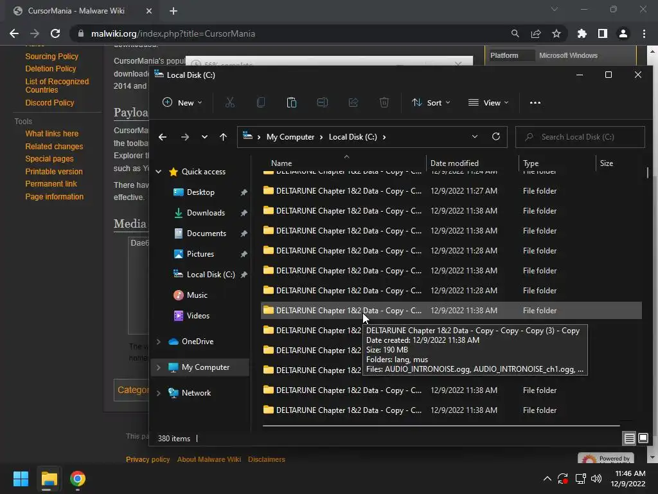Open Chrome three-dot menu
Screen dimensions: 658x494
point(644,33)
